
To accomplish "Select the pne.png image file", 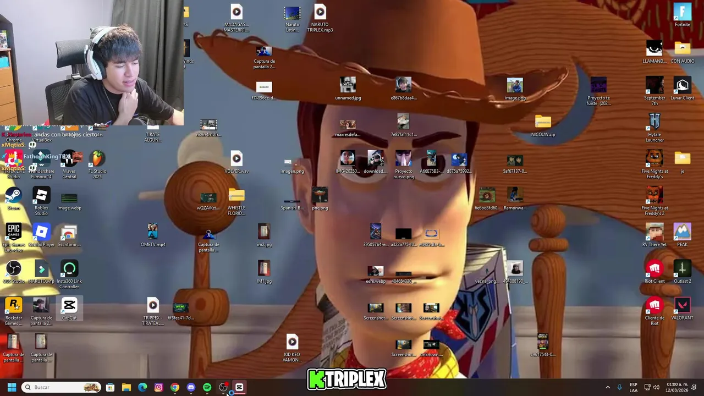I will tap(320, 199).
